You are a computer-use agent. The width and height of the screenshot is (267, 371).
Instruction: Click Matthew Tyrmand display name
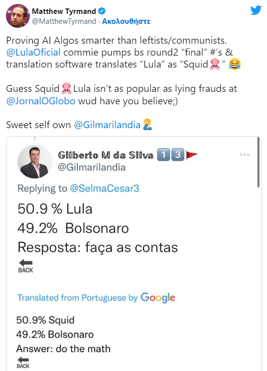64,11
